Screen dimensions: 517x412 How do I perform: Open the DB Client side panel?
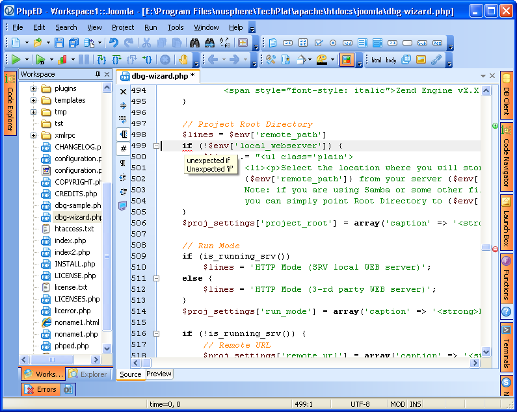click(507, 95)
